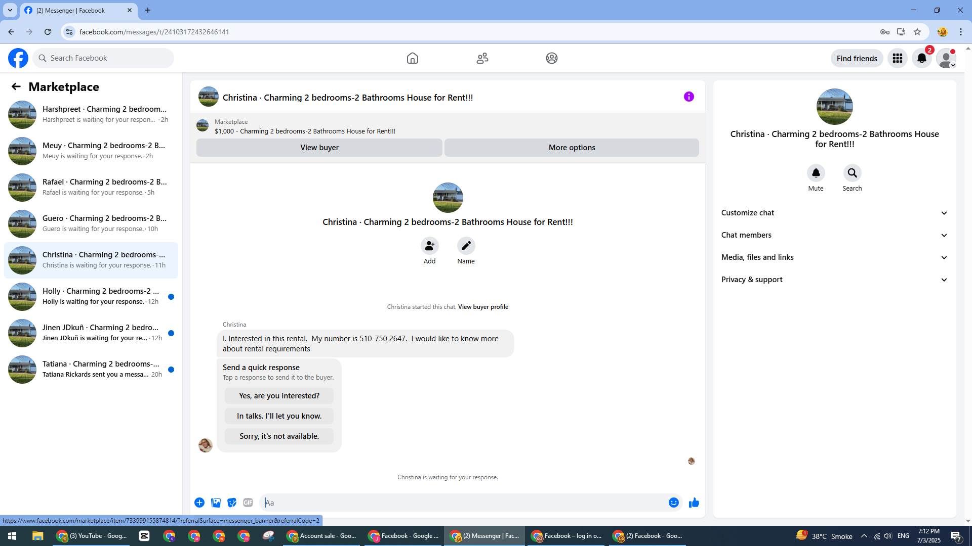
Task: Click the thumbs-up like icon
Action: 694,503
